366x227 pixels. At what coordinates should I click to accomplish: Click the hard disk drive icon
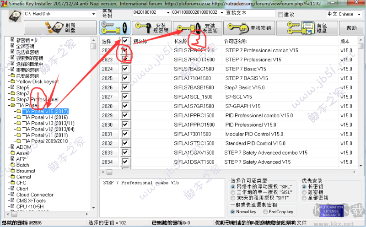pyautogui.click(x=15, y=16)
